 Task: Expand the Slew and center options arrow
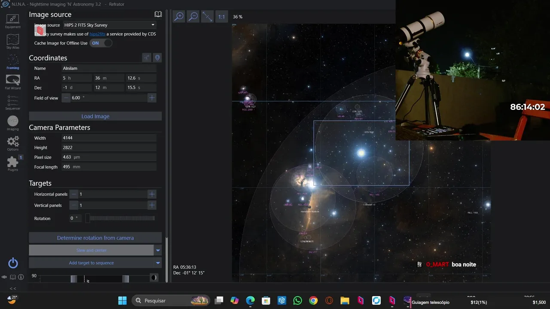[x=158, y=250]
